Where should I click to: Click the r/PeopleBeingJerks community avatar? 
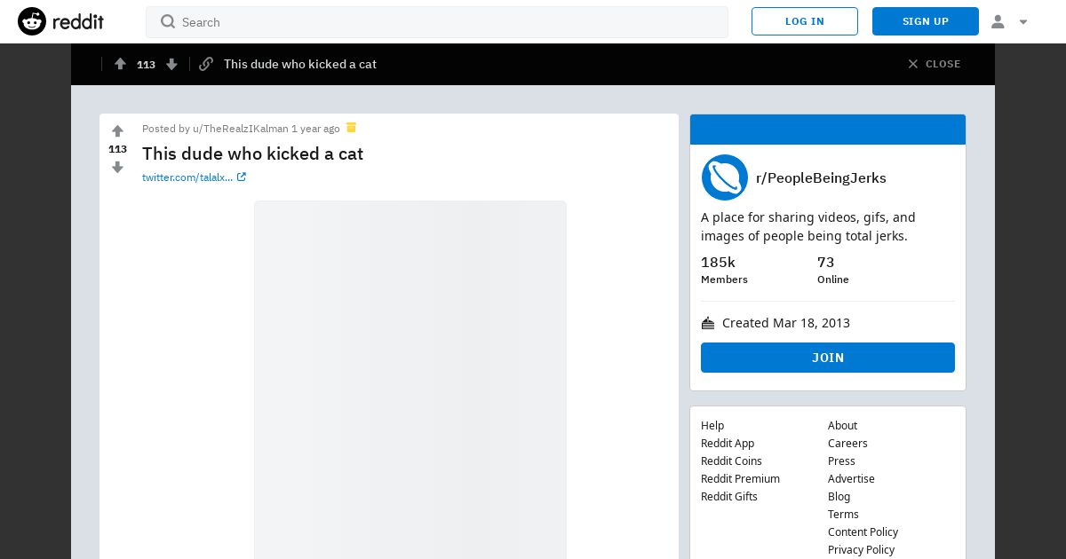click(x=725, y=177)
